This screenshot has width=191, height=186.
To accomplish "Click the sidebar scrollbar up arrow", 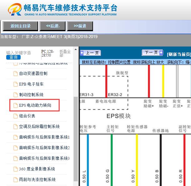I will click(76, 49).
